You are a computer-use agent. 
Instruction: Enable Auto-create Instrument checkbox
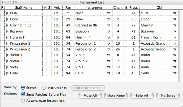[x=23, y=100]
